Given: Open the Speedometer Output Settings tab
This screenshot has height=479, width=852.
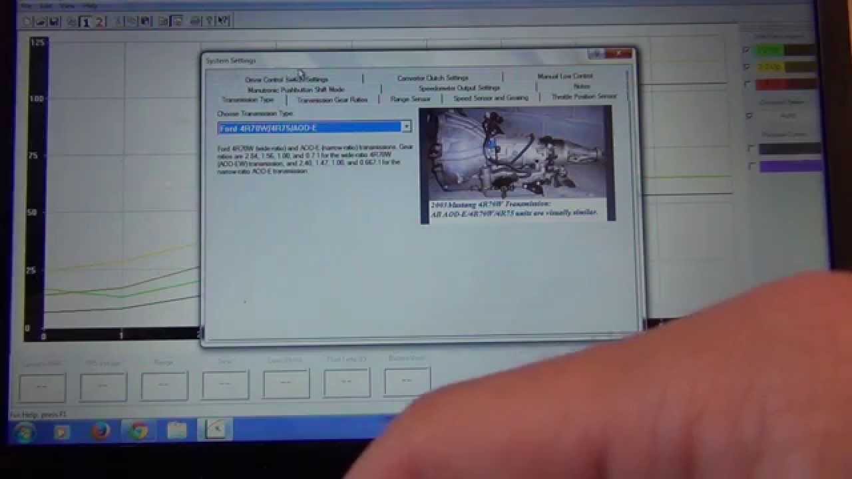Looking at the screenshot, I should tap(459, 88).
